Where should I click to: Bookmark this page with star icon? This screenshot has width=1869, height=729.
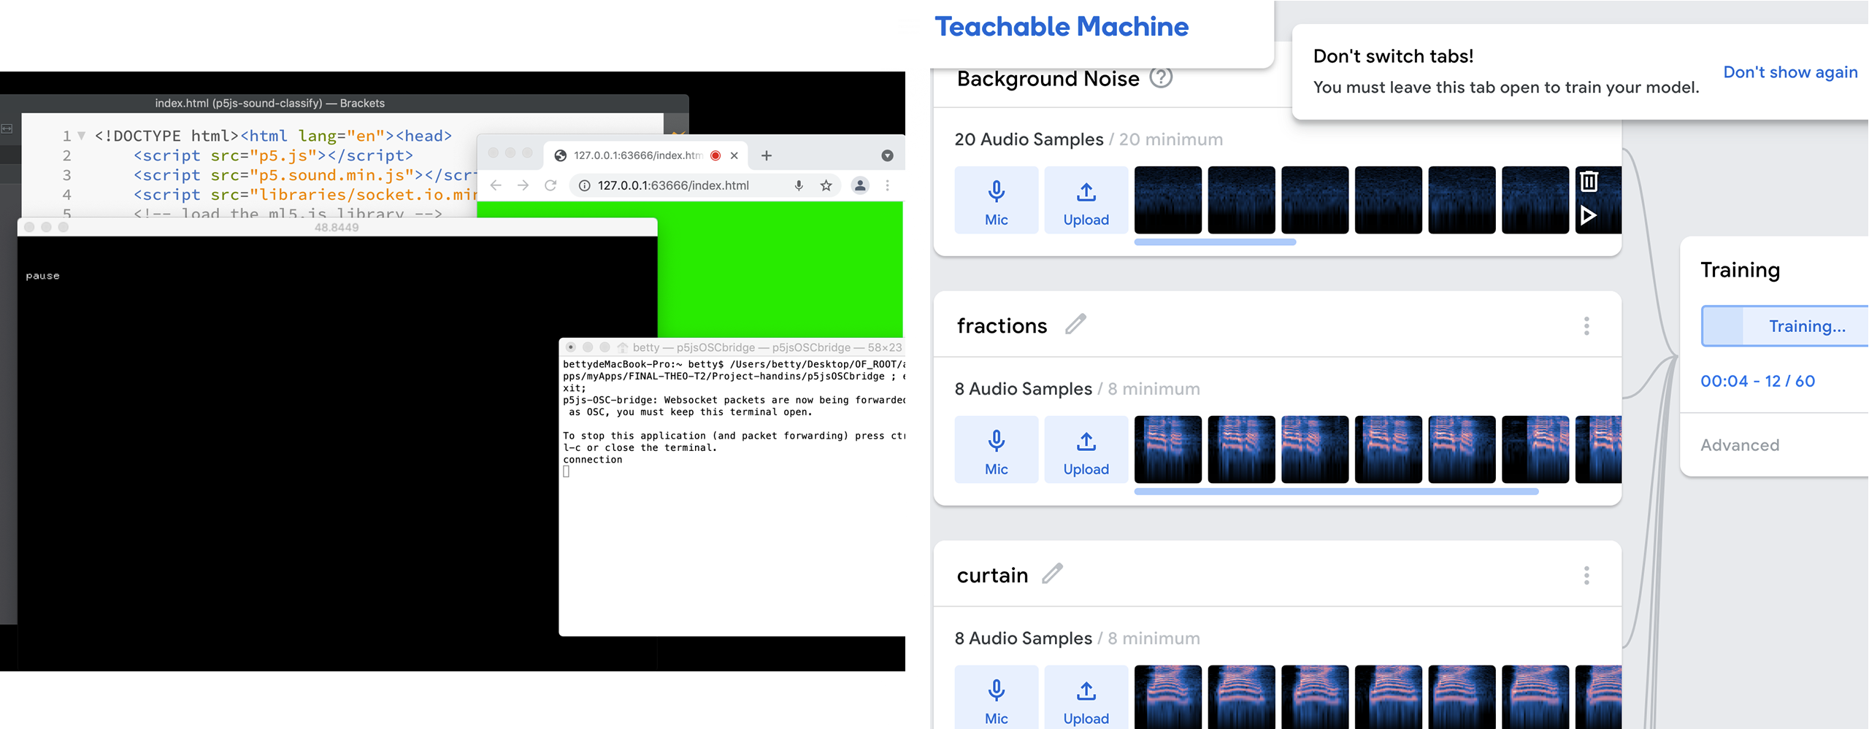point(826,185)
